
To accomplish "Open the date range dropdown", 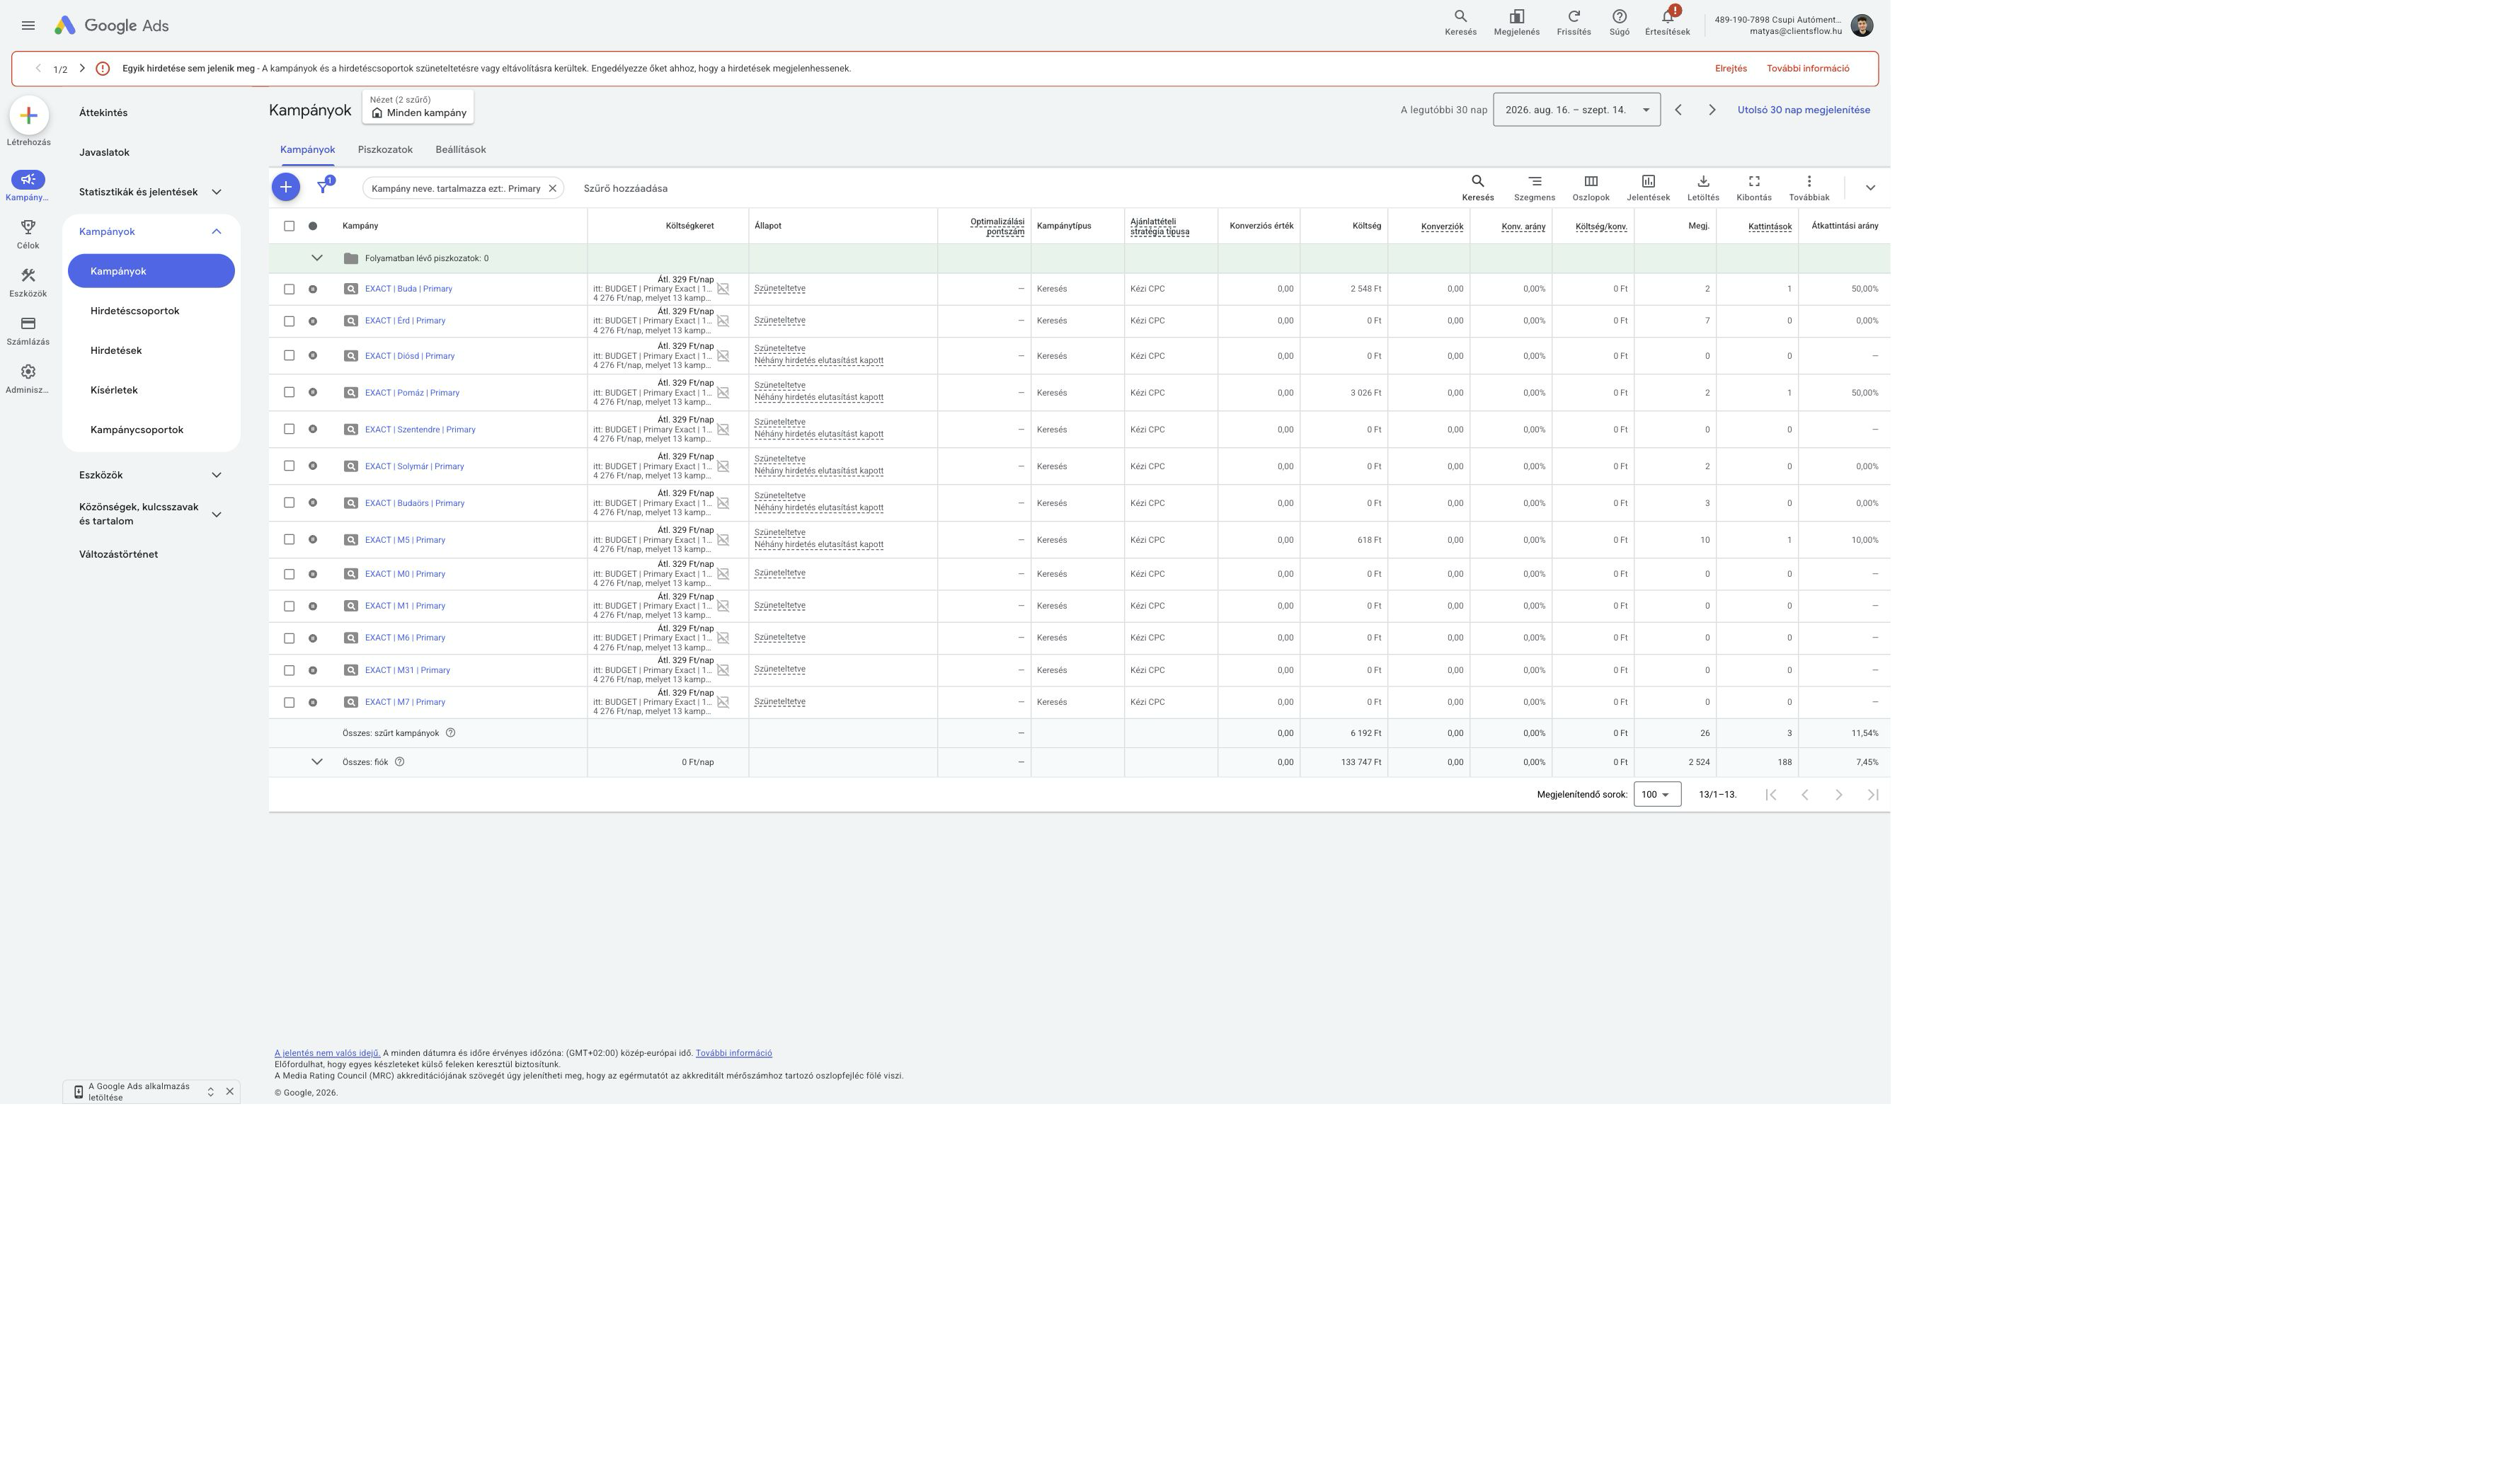I will [1576, 110].
